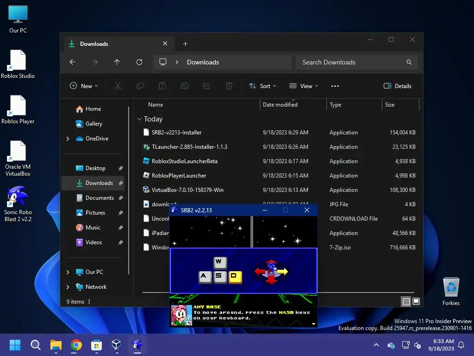The width and height of the screenshot is (474, 356).
Task: Unpin Music pin icon in sidebar
Action: click(x=121, y=228)
